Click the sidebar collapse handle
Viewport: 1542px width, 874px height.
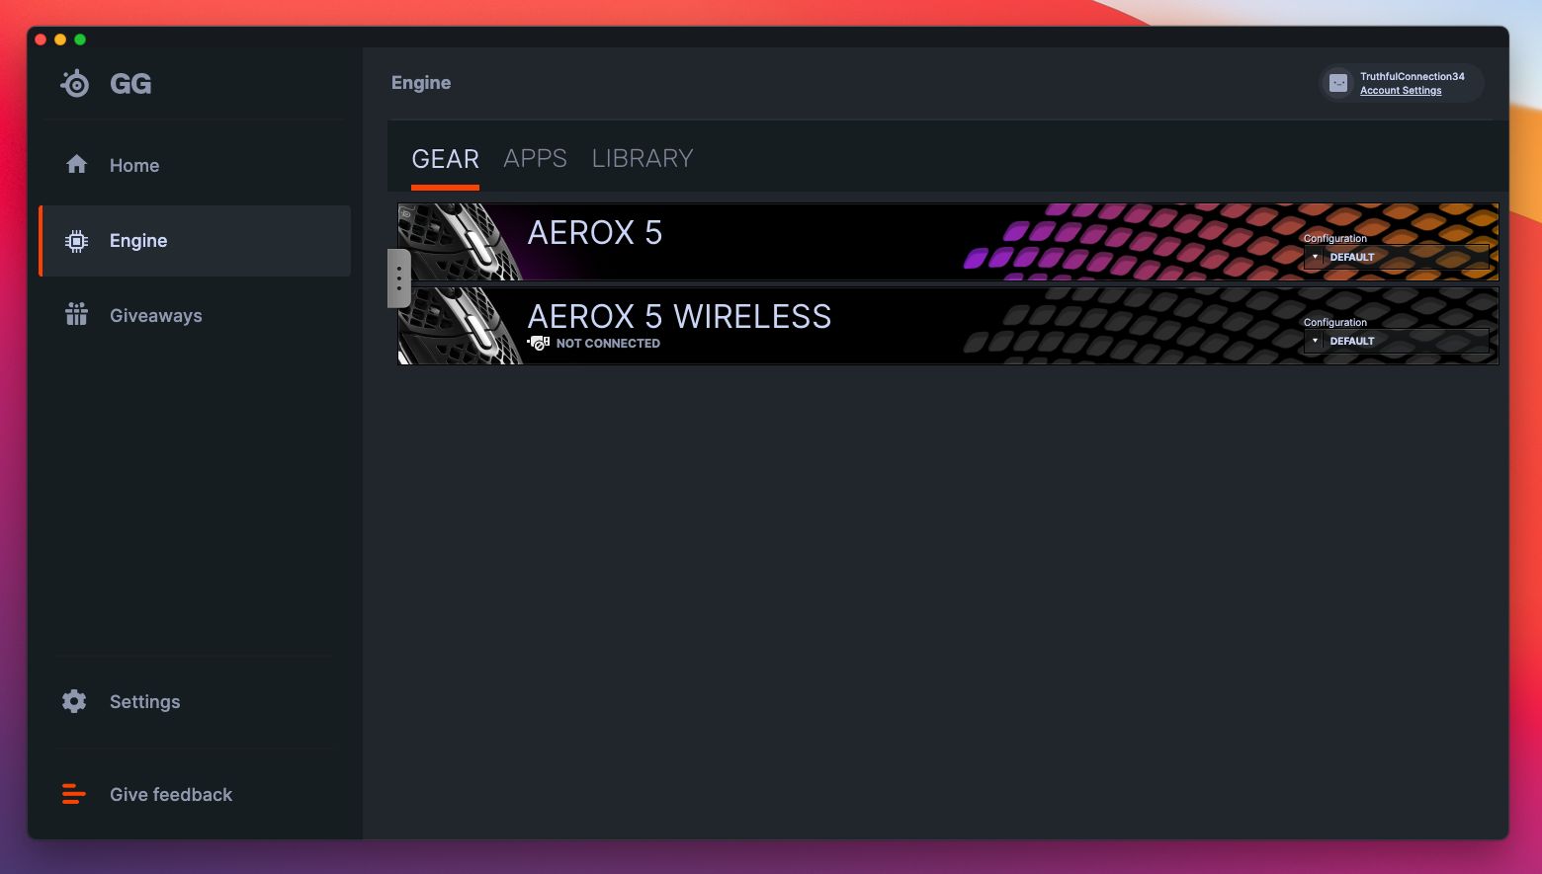[398, 278]
